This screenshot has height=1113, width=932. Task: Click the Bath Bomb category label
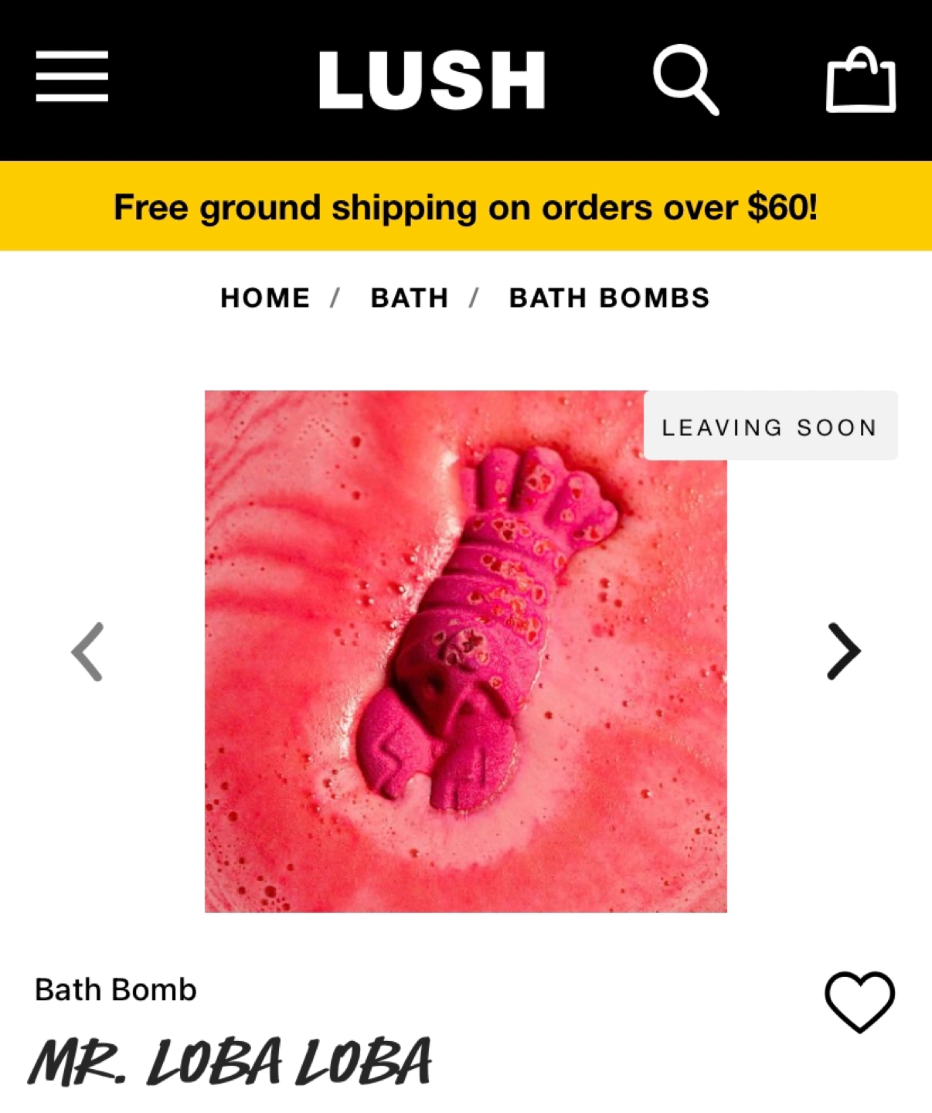pyautogui.click(x=116, y=990)
